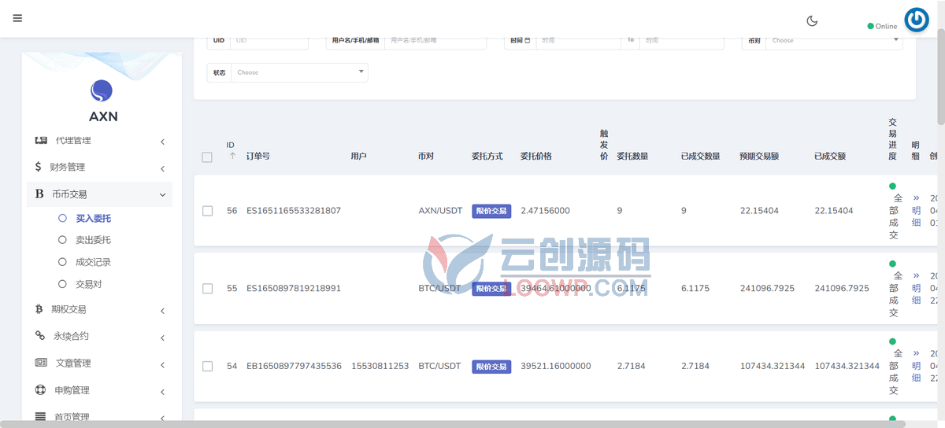Viewport: 945px width, 428px height.
Task: Click user 15530811253
Action: (380, 366)
